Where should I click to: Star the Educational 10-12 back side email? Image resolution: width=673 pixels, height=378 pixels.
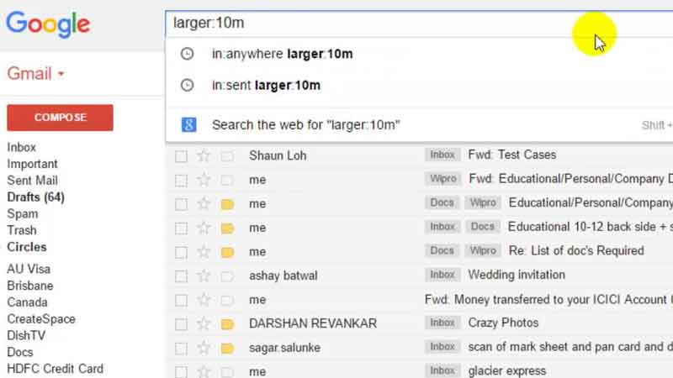click(x=204, y=228)
